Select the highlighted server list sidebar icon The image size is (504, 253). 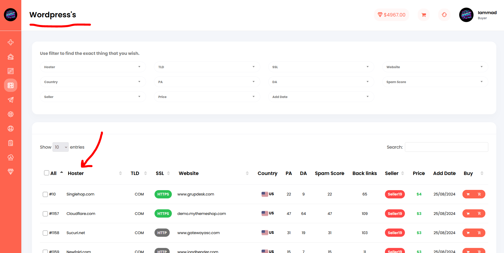pos(11,85)
